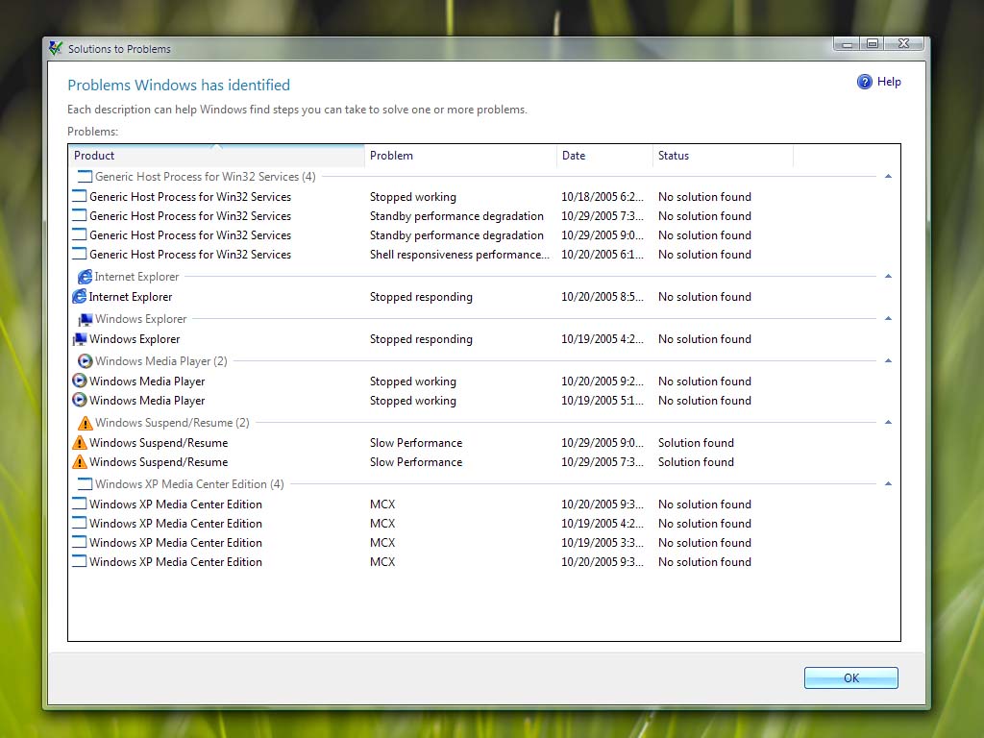
Task: Click the Solutions to Problems title bar icon
Action: click(x=55, y=48)
